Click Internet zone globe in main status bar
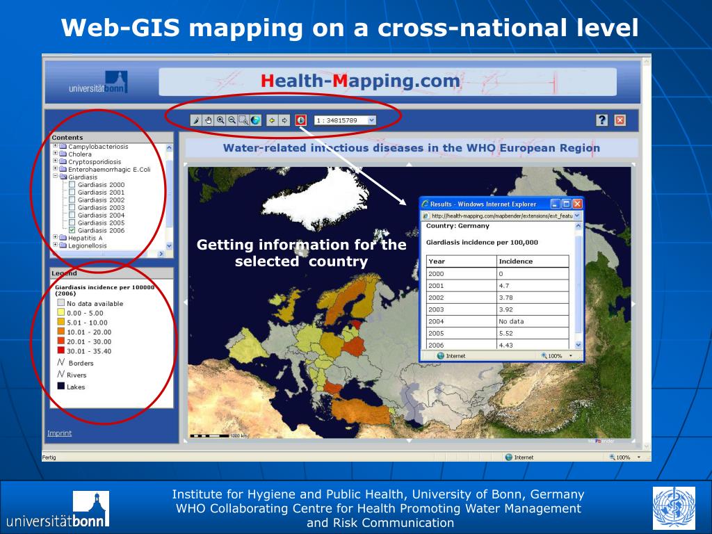 coord(508,458)
